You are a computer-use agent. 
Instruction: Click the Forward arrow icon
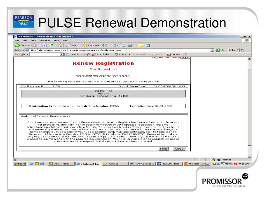pos(34,45)
